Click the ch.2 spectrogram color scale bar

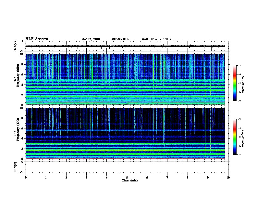[235, 137]
